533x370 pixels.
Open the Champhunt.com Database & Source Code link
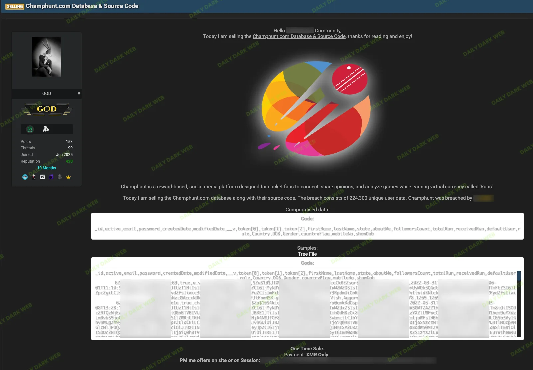pos(299,36)
